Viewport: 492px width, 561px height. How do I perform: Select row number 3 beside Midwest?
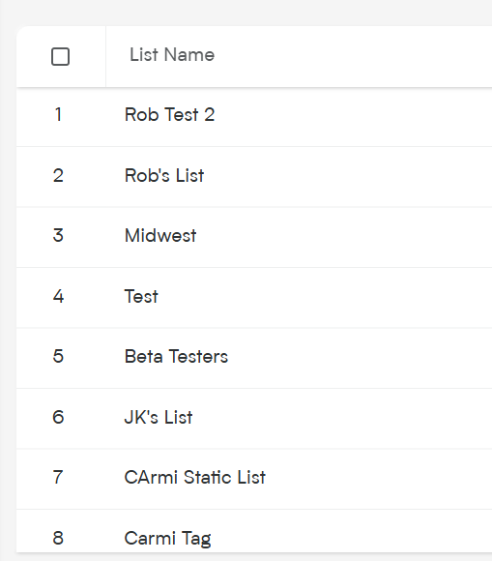pos(58,236)
